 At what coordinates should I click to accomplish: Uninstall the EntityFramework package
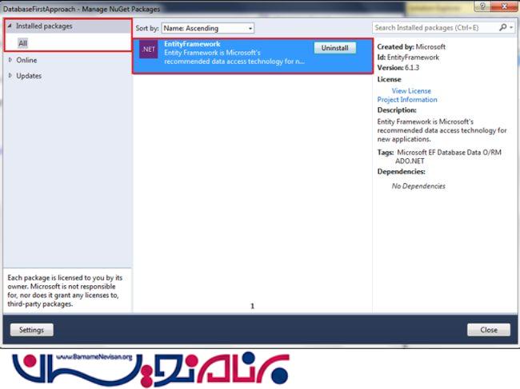335,48
